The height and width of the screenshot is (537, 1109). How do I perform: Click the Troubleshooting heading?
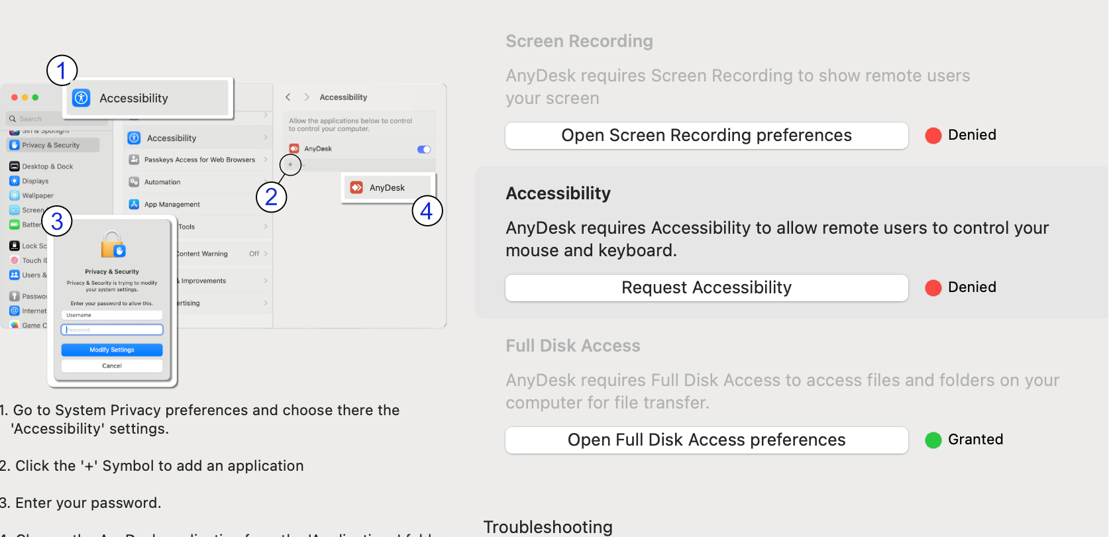548,527
